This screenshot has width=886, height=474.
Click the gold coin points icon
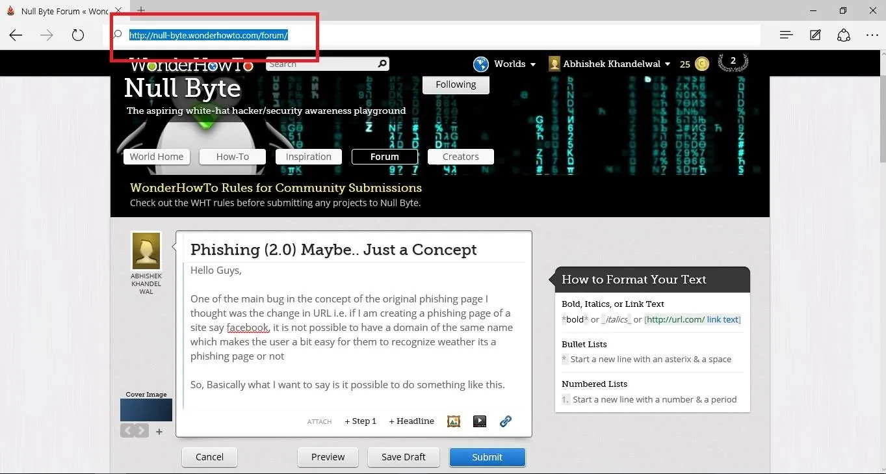tap(702, 64)
